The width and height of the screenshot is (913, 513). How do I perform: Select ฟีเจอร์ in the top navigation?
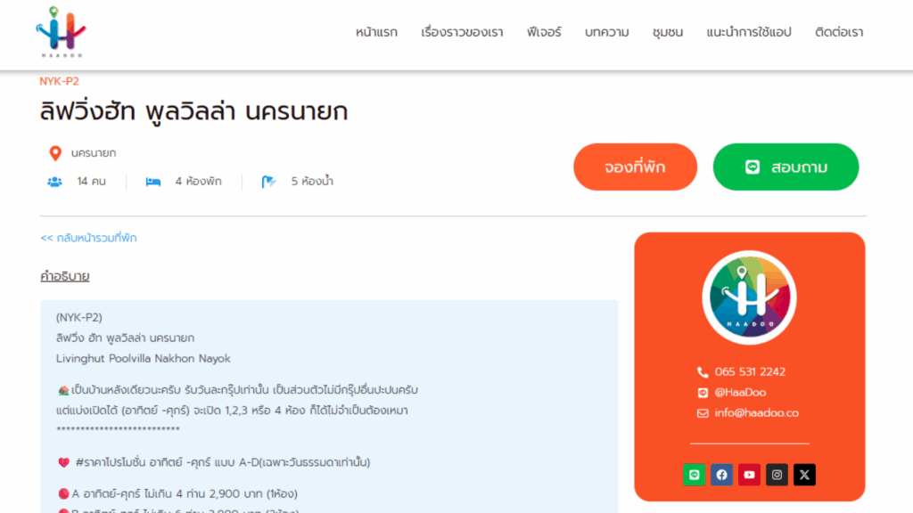pos(544,32)
